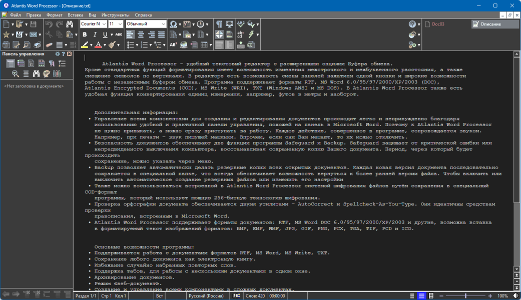Toggle display of paragraph marks
The height and width of the screenshot is (300, 521).
[x=219, y=24]
